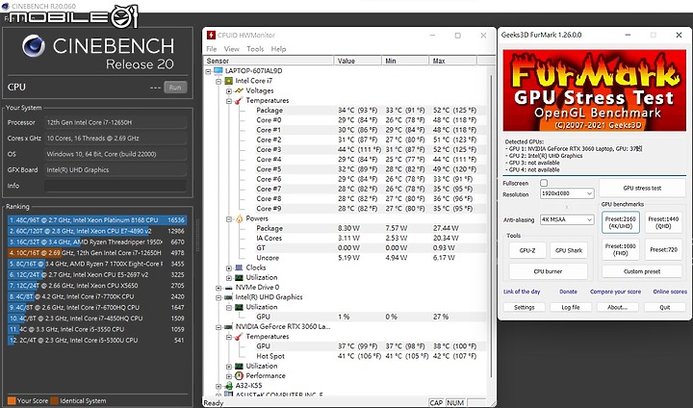Quit FurMark with the Quit button
Screen dimensions: 693x408
click(x=665, y=307)
